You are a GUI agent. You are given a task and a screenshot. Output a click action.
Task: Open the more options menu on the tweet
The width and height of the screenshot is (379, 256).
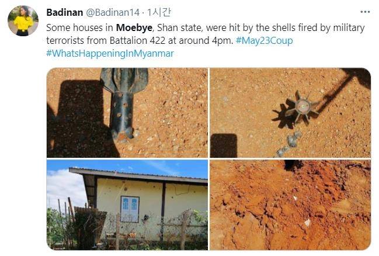click(x=365, y=12)
